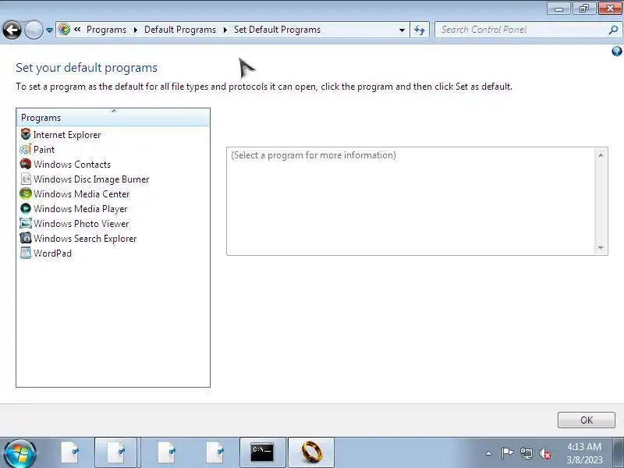The image size is (624, 468).
Task: Click the Windows Disc Image Burner icon
Action: click(x=26, y=179)
